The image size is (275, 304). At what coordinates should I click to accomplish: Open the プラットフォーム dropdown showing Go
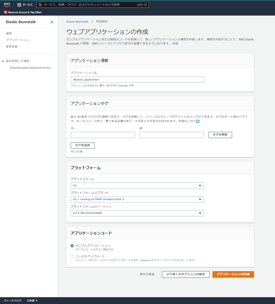(x=137, y=186)
